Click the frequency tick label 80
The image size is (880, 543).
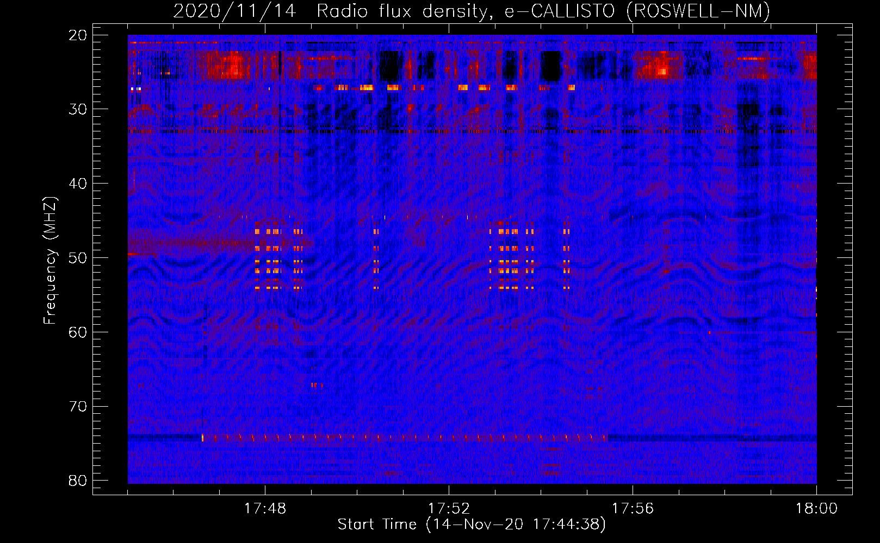[78, 481]
